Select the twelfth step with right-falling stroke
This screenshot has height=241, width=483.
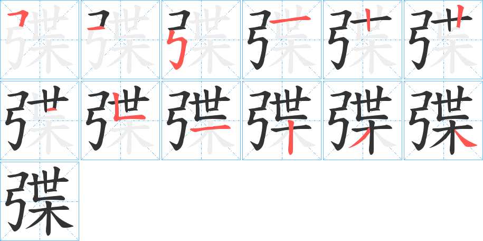(x=443, y=121)
